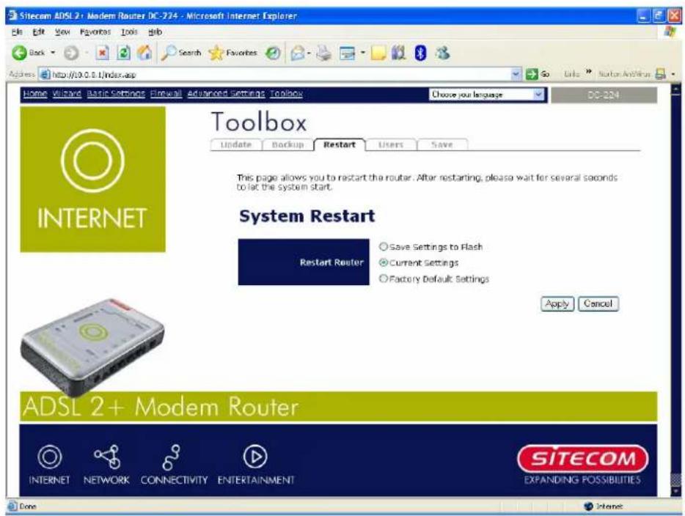The image size is (685, 516).
Task: Click the large INTERNET green banner image
Action: click(92, 180)
